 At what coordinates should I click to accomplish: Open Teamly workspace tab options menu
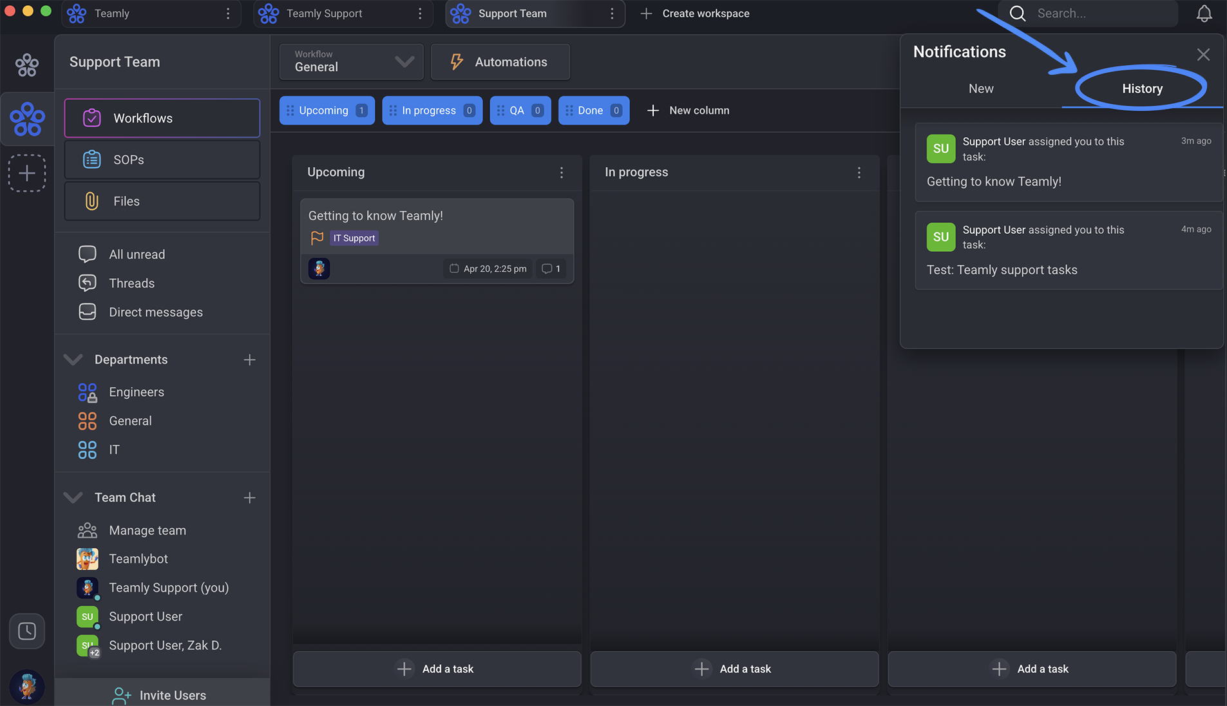[228, 14]
